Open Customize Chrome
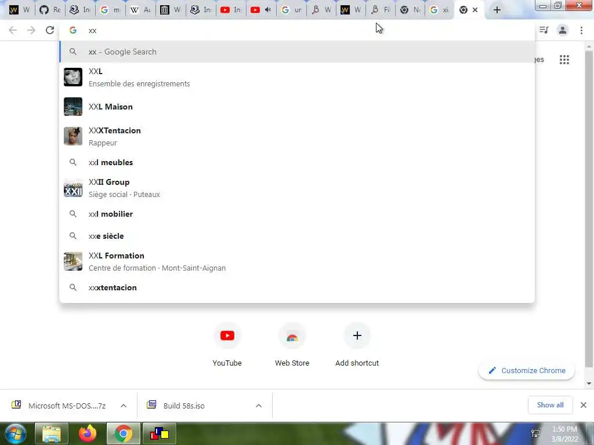The height and width of the screenshot is (445, 594). (x=527, y=370)
